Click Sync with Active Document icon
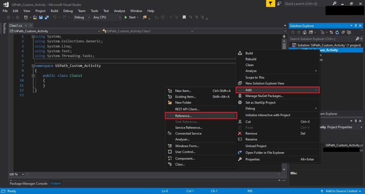The image size is (365, 194). pos(331,32)
